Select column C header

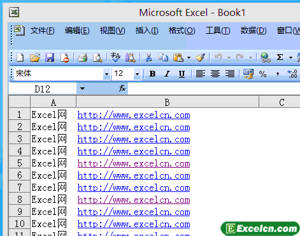(280, 102)
